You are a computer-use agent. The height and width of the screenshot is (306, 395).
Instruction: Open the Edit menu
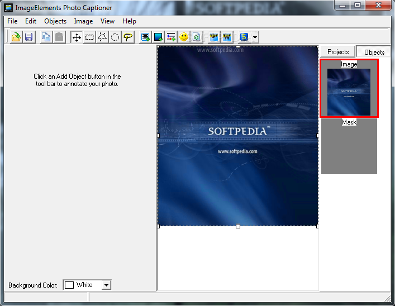point(31,21)
